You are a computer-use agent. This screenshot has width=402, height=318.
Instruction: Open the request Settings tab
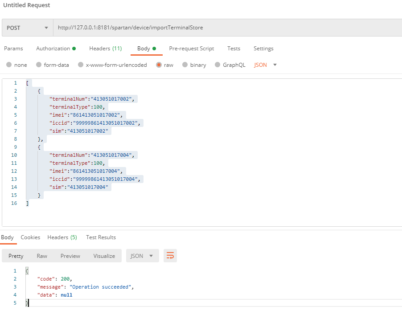[x=263, y=49]
